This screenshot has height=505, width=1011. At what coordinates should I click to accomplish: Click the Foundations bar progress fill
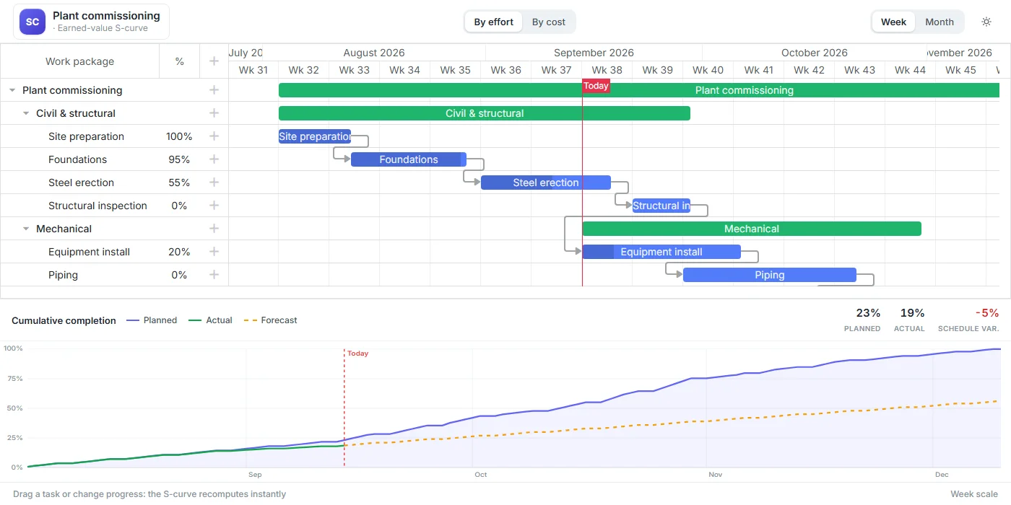(406, 159)
